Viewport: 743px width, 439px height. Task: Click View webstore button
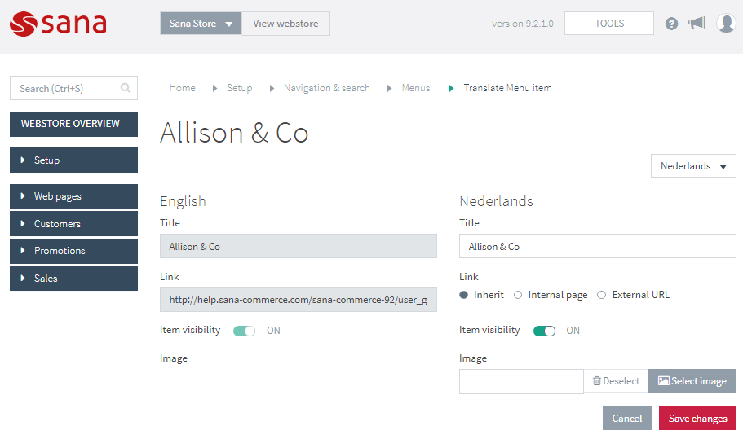click(x=285, y=24)
